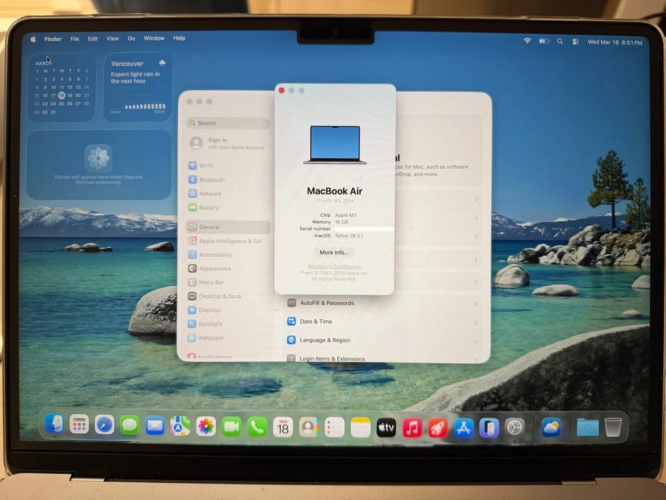Open the Login Items & Extensions row
666x500 pixels.
tap(382, 358)
